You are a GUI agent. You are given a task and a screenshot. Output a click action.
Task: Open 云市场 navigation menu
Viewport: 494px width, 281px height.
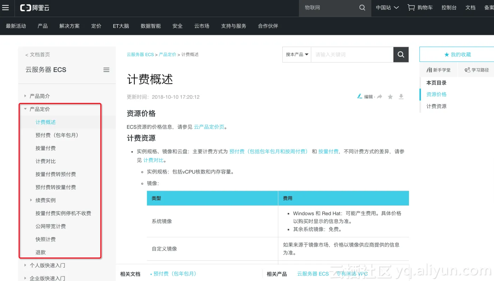pos(202,26)
